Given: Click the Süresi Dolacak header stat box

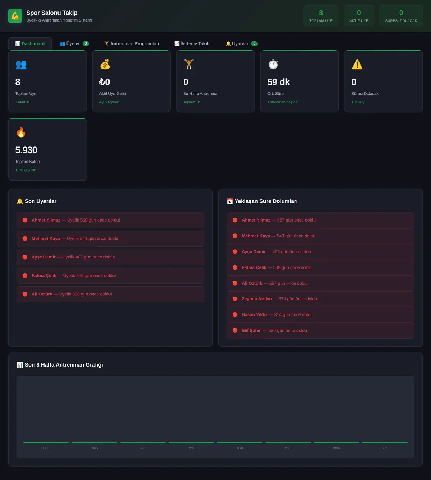Looking at the screenshot, I should coord(401,16).
